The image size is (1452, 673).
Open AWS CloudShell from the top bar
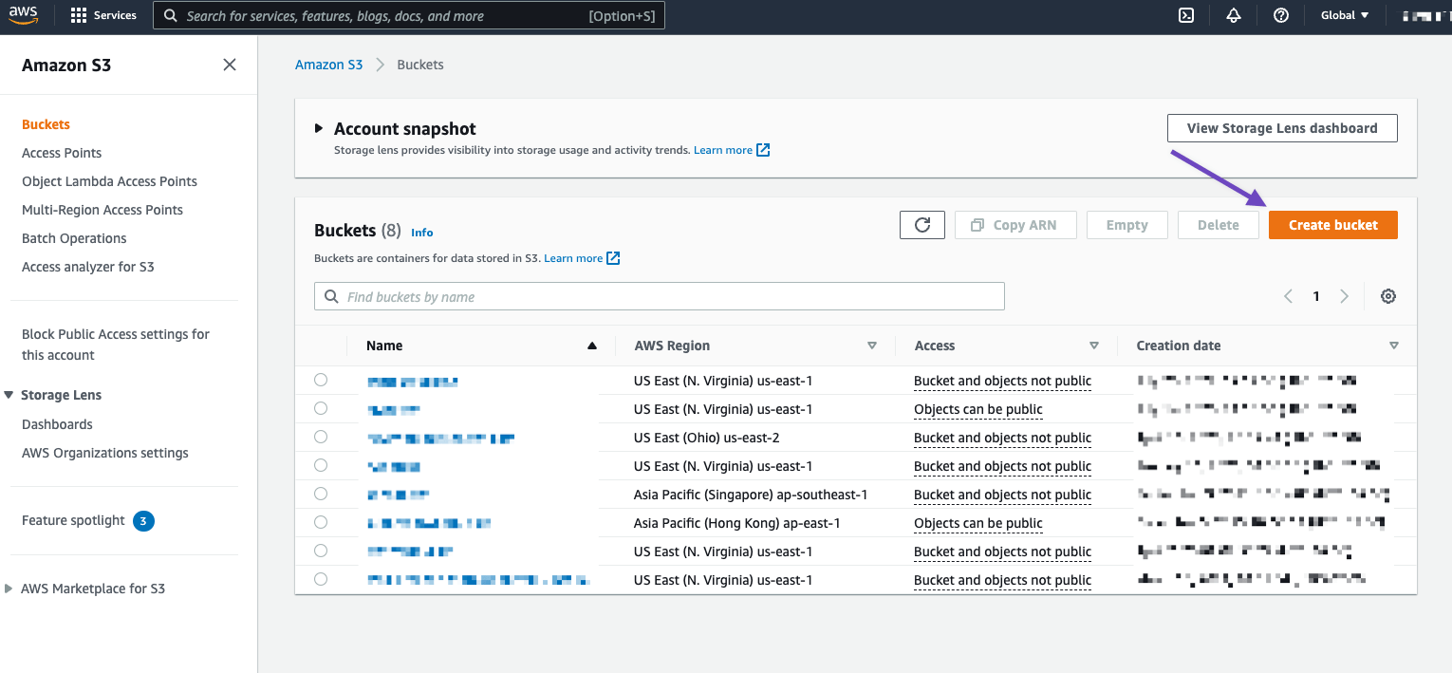pos(1185,15)
